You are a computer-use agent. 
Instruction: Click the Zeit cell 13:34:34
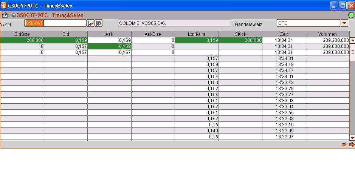[x=284, y=40]
